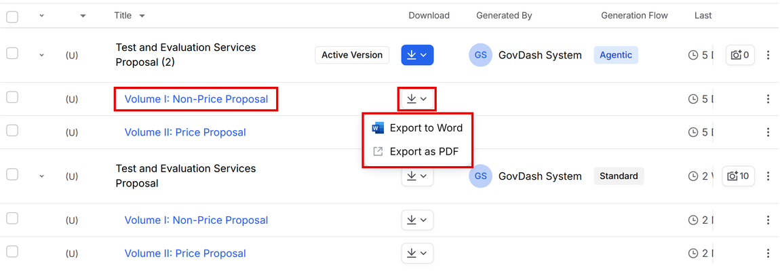Click the snapshot camera icon showing 10
780x278 pixels.
738,176
